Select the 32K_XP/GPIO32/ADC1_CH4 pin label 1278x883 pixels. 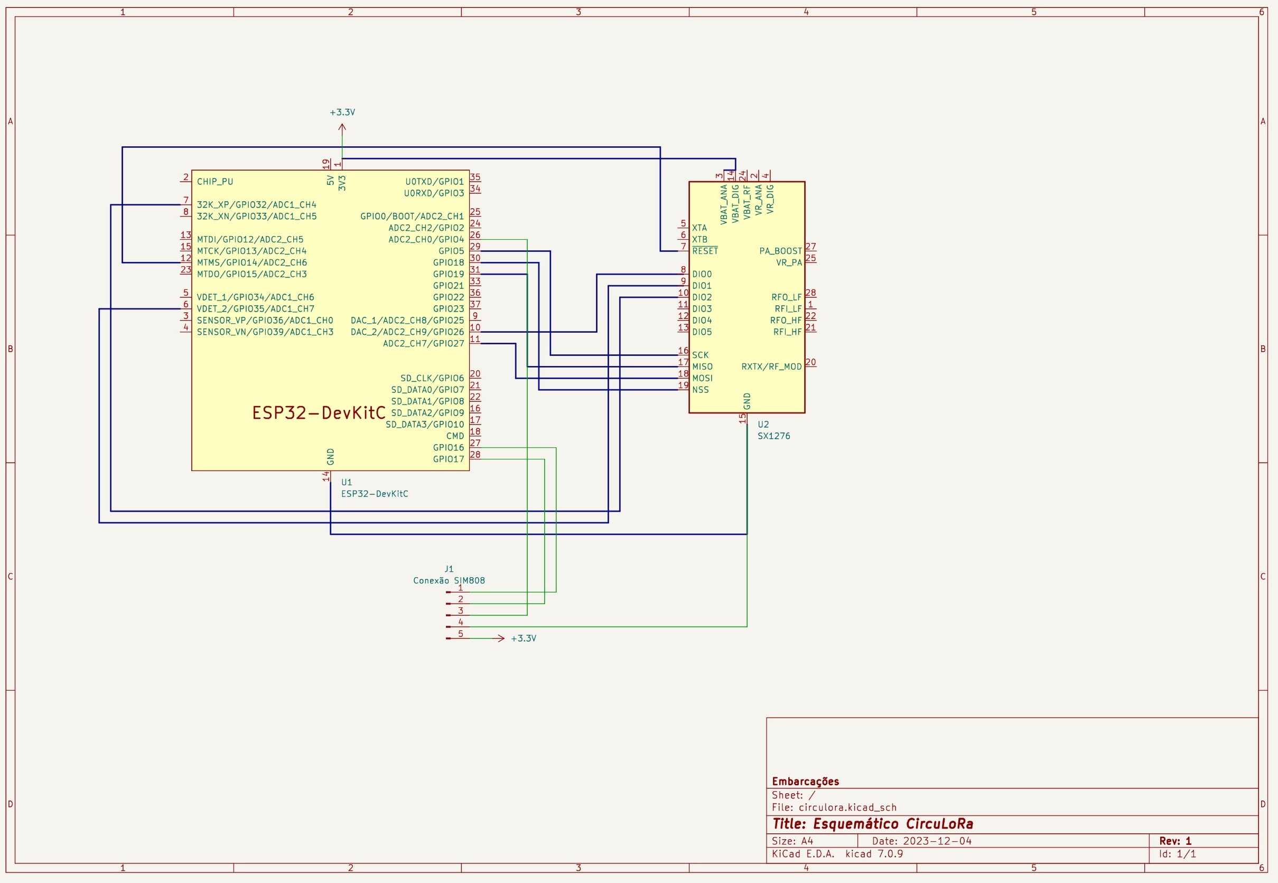pos(256,205)
